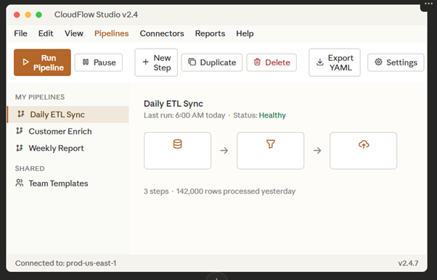Screen dimensions: 437x280
Task: Click the branch icon beside Customer Enrich
Action: coord(19,131)
